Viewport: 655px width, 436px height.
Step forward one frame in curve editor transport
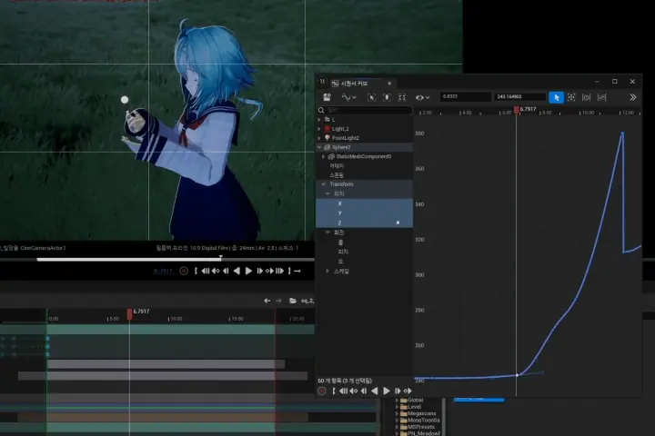[x=398, y=391]
